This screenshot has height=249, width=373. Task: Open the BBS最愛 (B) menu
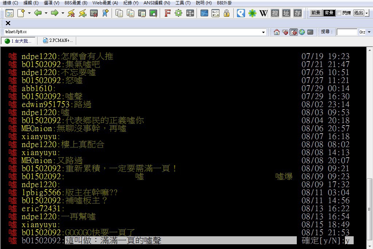[76, 3]
